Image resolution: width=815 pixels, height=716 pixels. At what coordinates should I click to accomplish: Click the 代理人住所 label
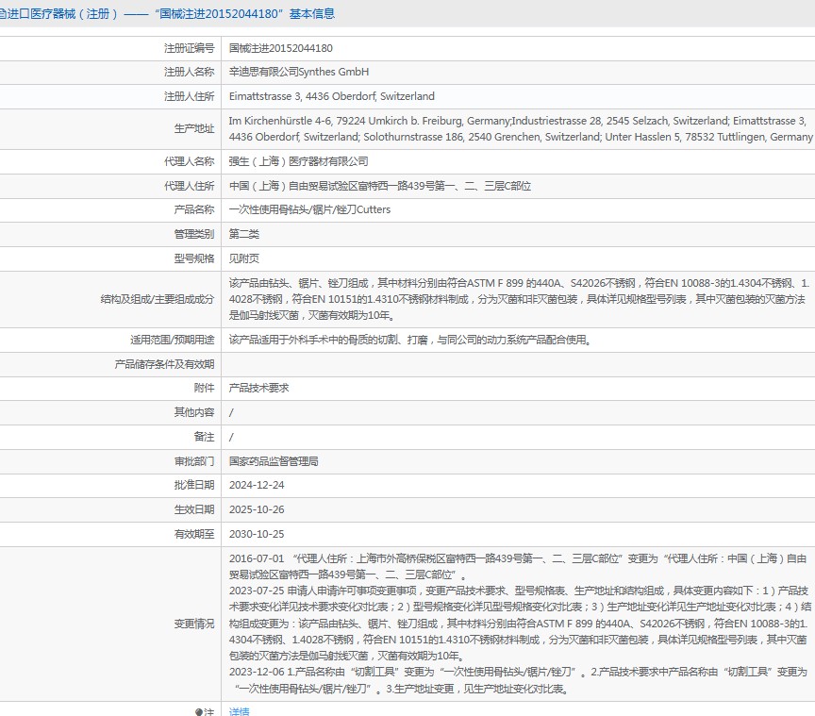(190, 186)
